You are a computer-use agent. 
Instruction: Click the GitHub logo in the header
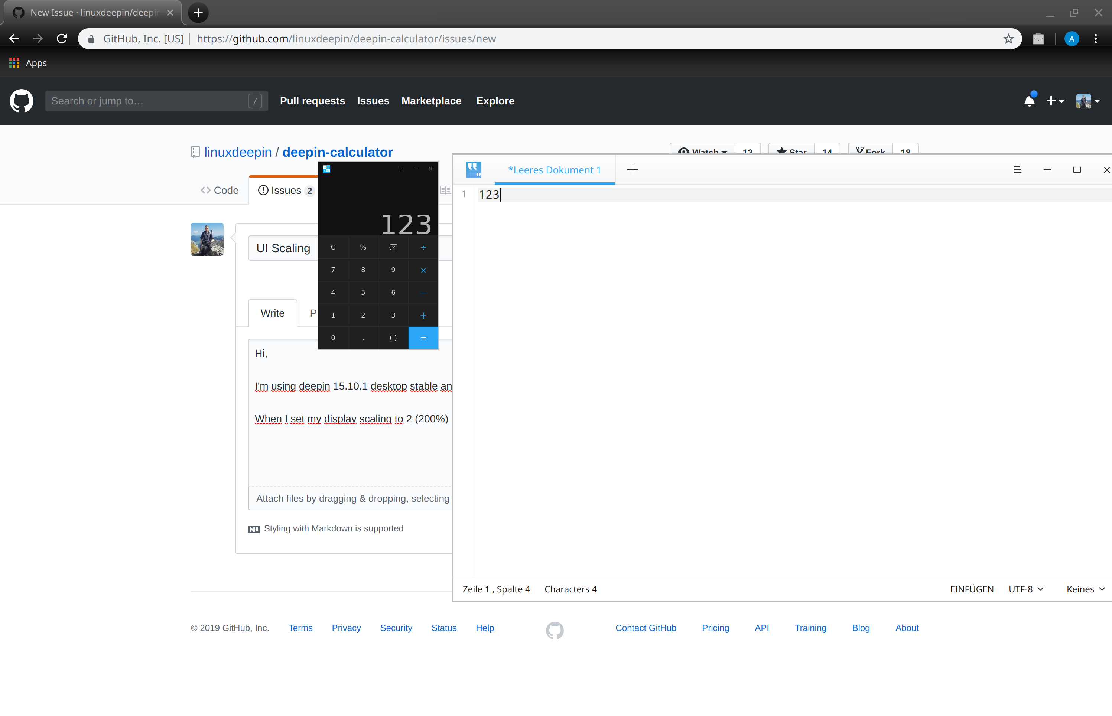(22, 101)
